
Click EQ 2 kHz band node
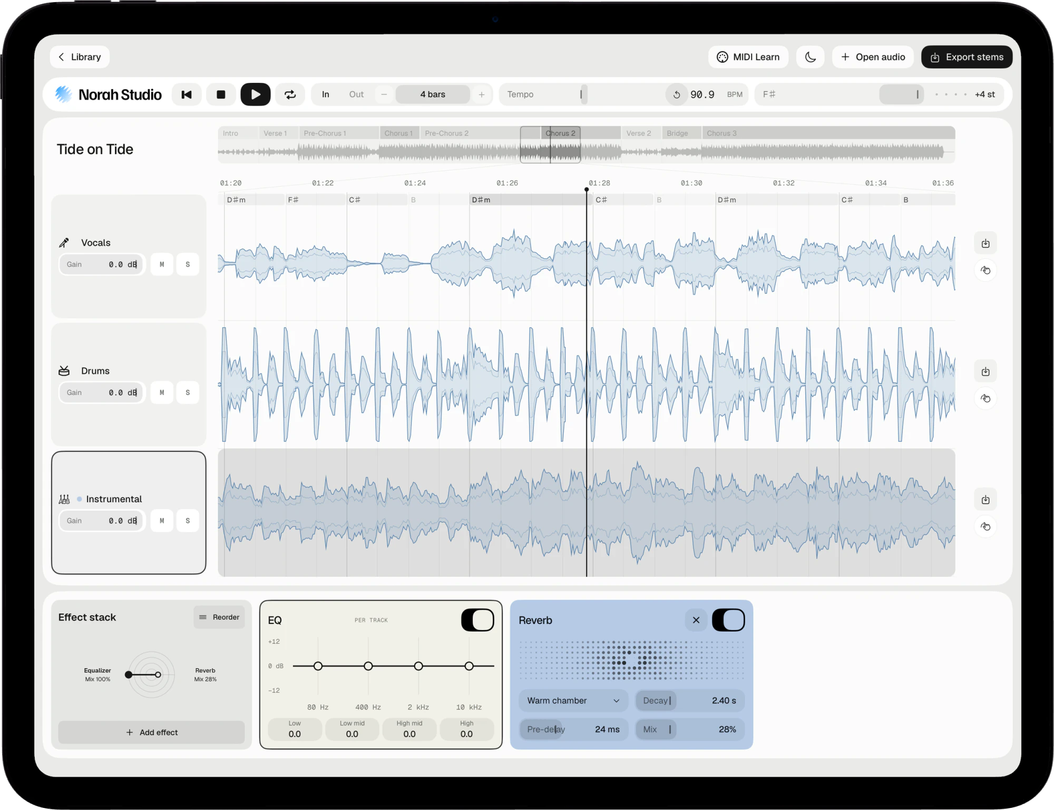tap(418, 666)
